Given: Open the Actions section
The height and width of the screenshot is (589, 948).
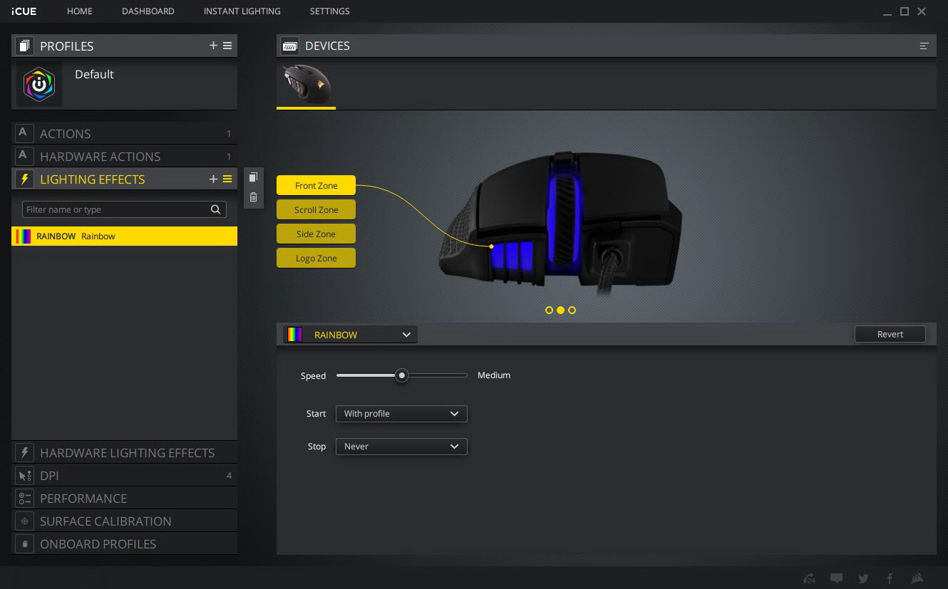Looking at the screenshot, I should click(124, 133).
